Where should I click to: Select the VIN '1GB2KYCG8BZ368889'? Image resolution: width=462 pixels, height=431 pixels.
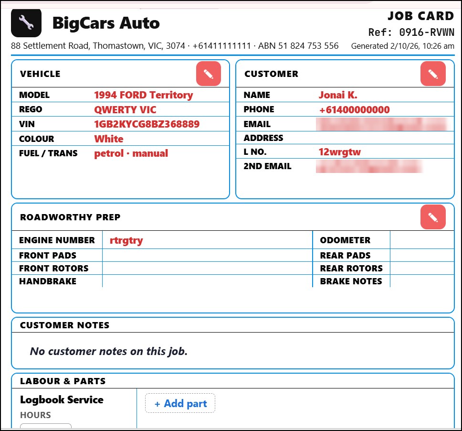click(x=147, y=124)
